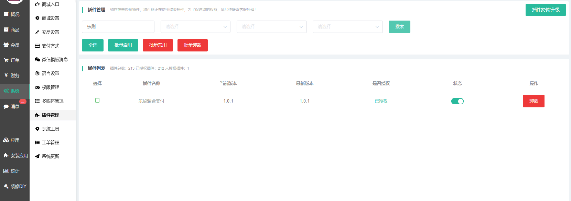Go to 商城设置 submenu item
The height and width of the screenshot is (201, 571).
51,18
